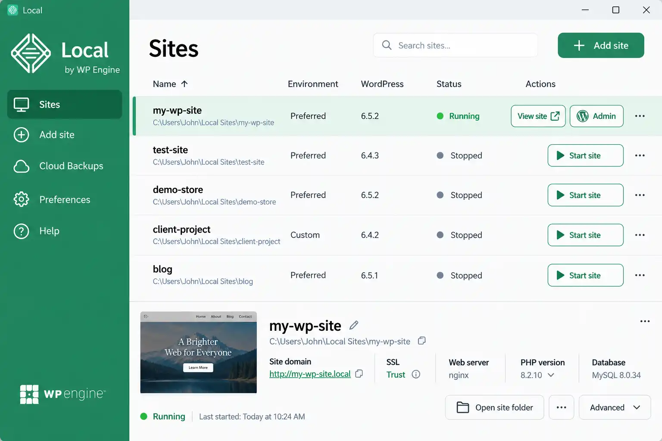This screenshot has width=662, height=441.
Task: Open more options for blog row
Action: (640, 275)
